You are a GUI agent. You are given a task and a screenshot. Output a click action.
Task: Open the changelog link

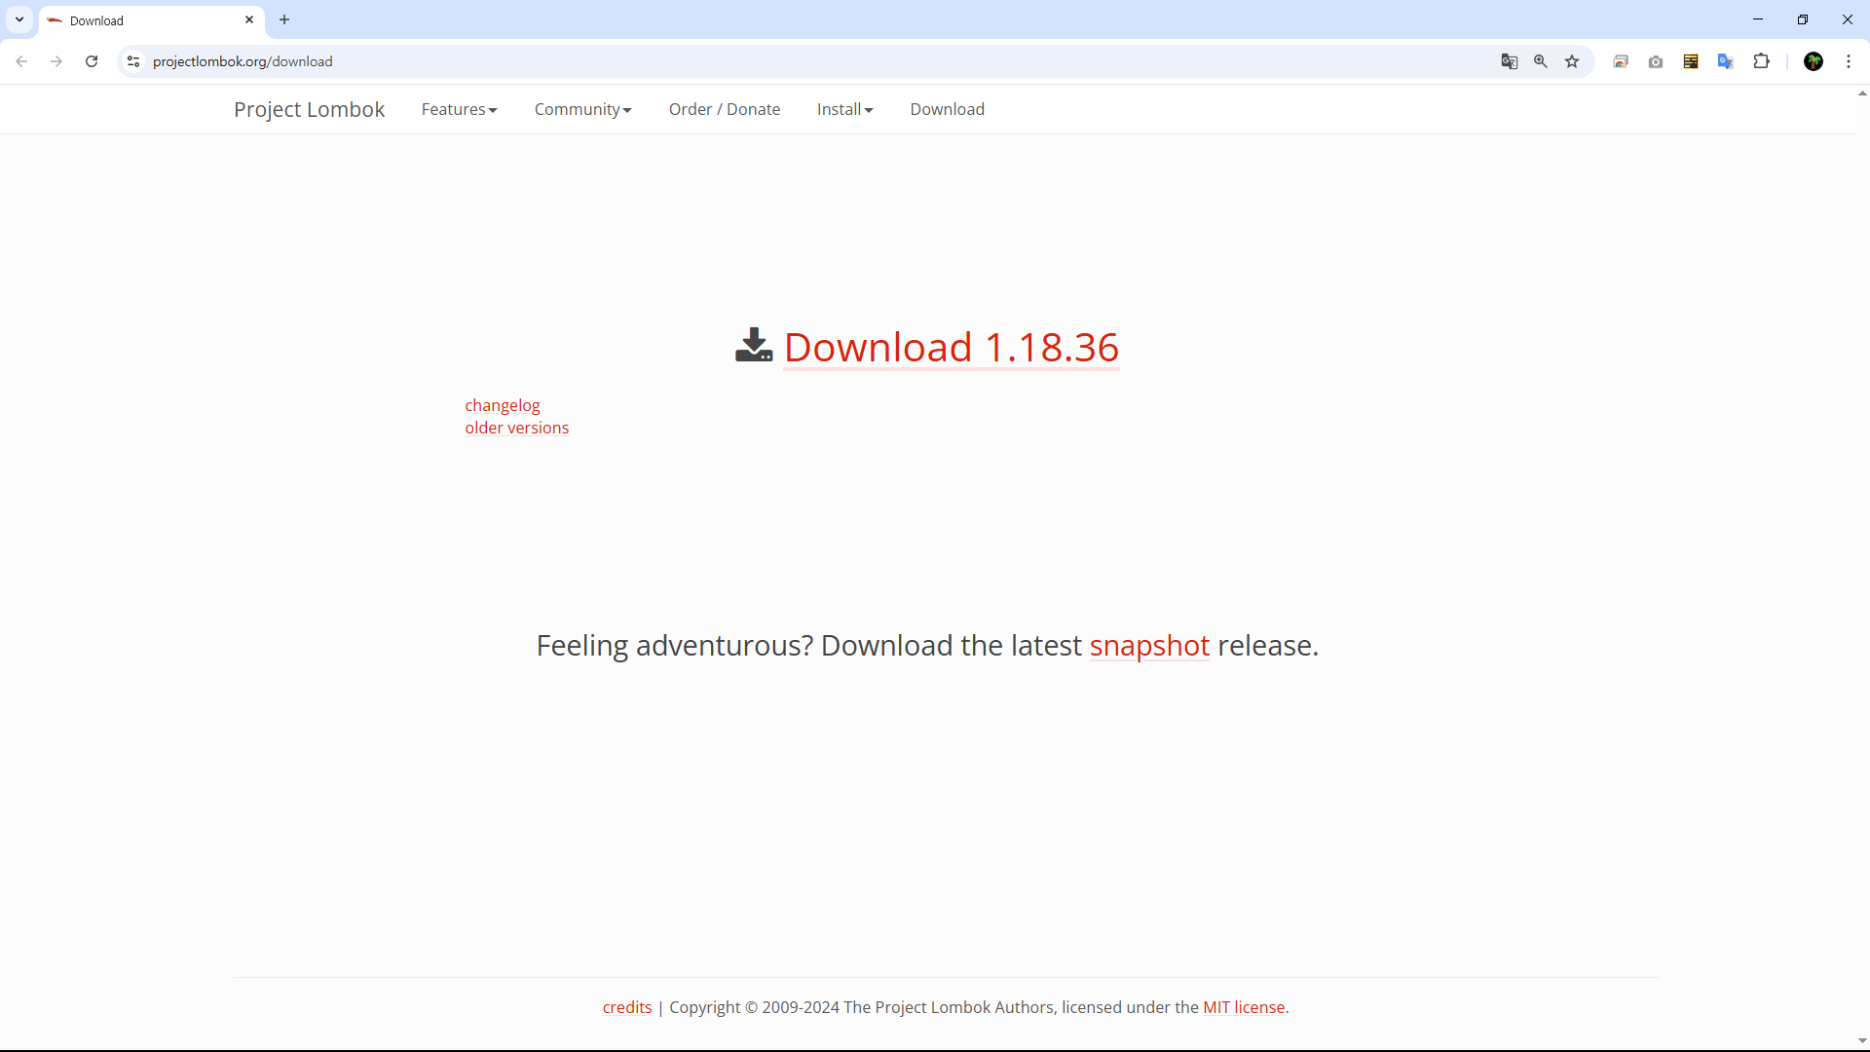(x=503, y=405)
